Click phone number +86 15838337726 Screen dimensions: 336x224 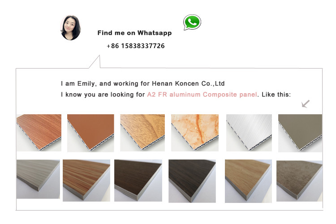pyautogui.click(x=136, y=46)
